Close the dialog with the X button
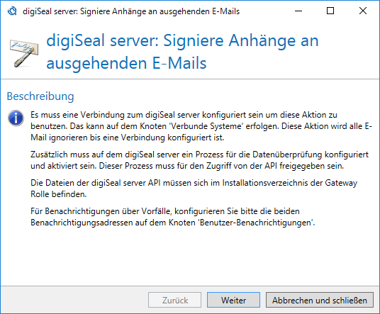Screen dimensions: 380x314 pyautogui.click(x=363, y=11)
